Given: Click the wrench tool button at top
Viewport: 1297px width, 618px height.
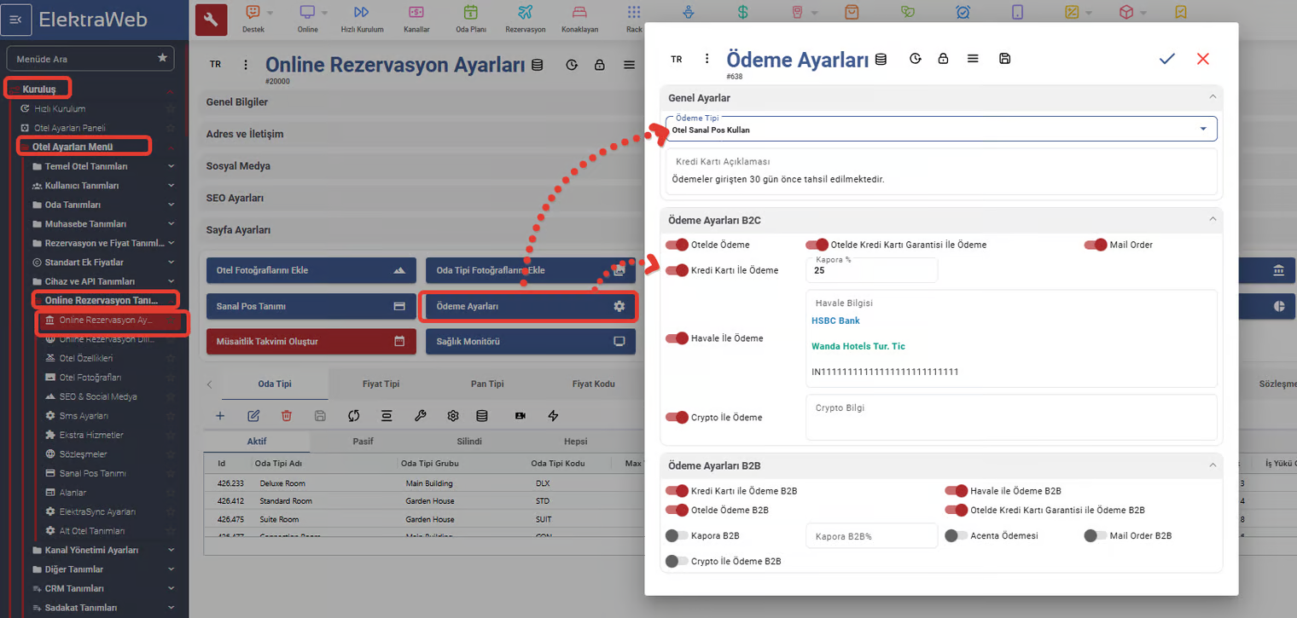Looking at the screenshot, I should point(211,20).
